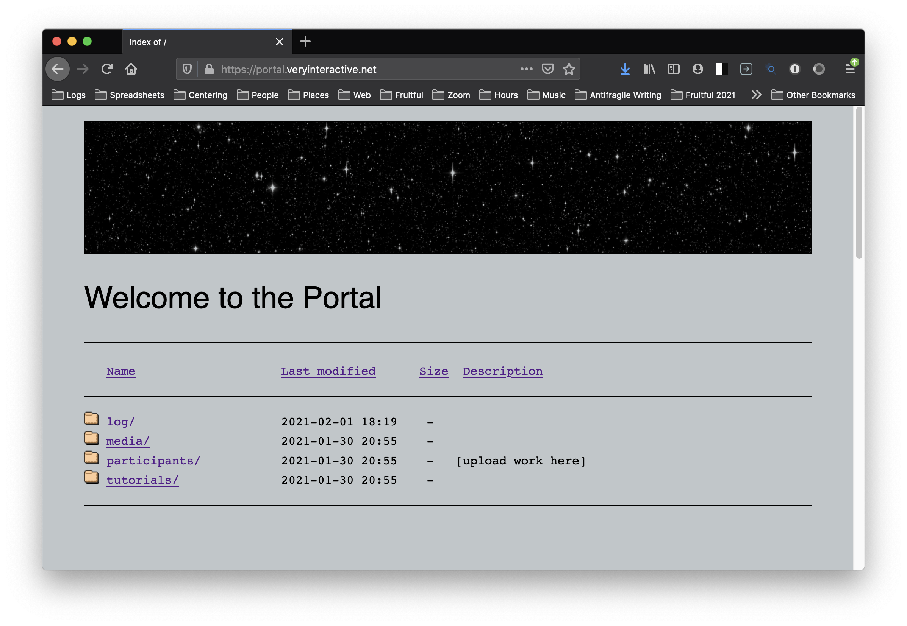Open the Fruitful bookmark folder
The width and height of the screenshot is (907, 626).
402,95
